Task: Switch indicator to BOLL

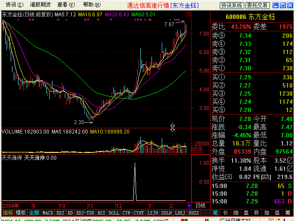Action: (114, 213)
